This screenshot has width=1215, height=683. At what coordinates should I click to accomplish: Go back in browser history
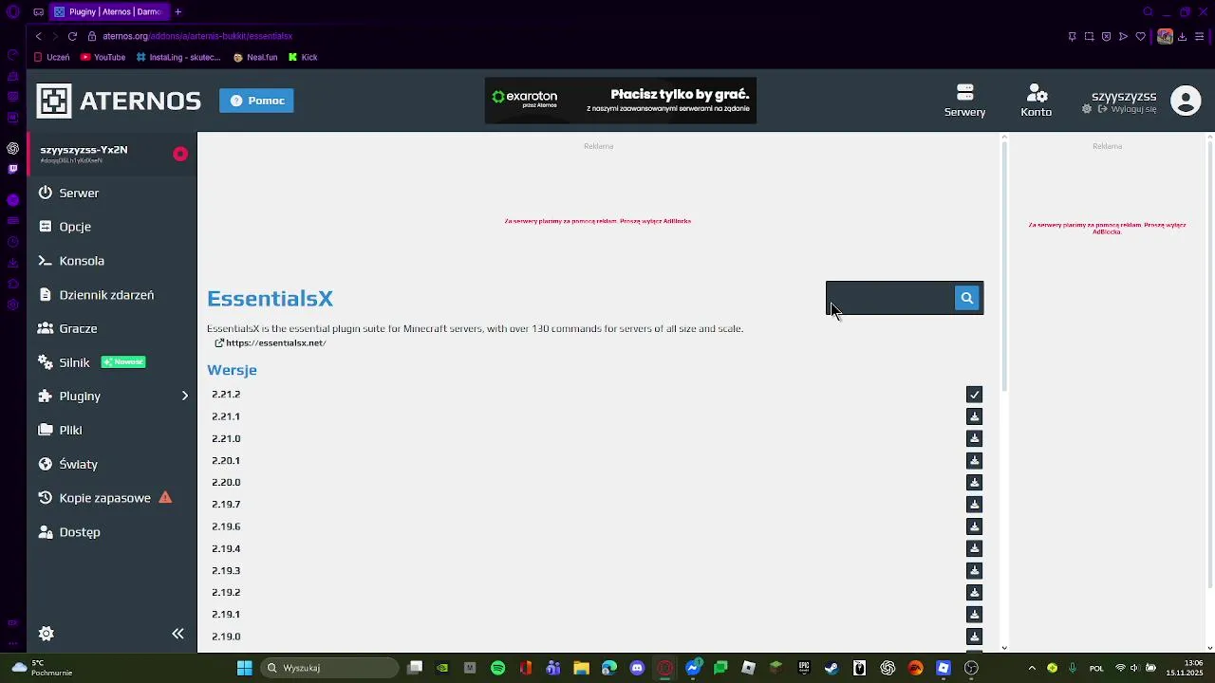[38, 36]
